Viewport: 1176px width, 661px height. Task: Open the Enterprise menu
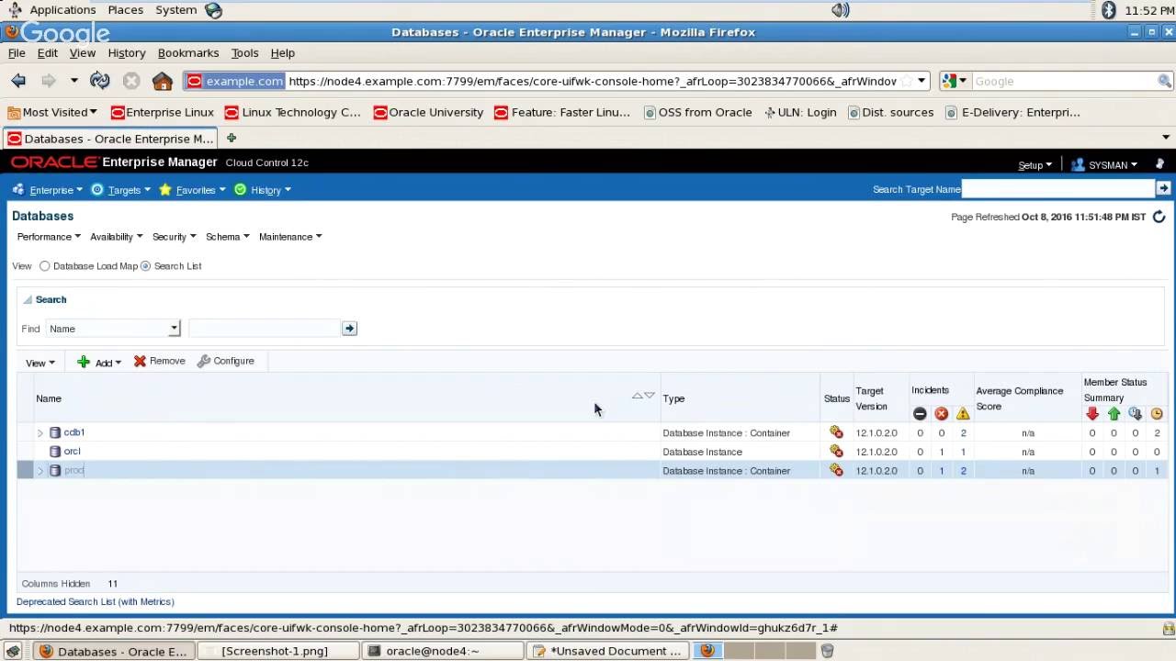[x=48, y=190]
